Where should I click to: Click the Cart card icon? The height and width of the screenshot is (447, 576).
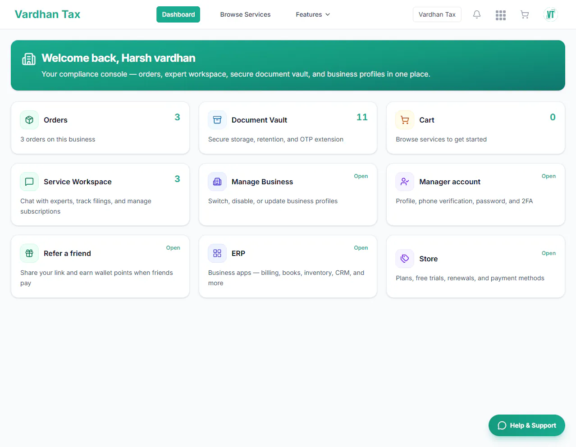tap(405, 120)
